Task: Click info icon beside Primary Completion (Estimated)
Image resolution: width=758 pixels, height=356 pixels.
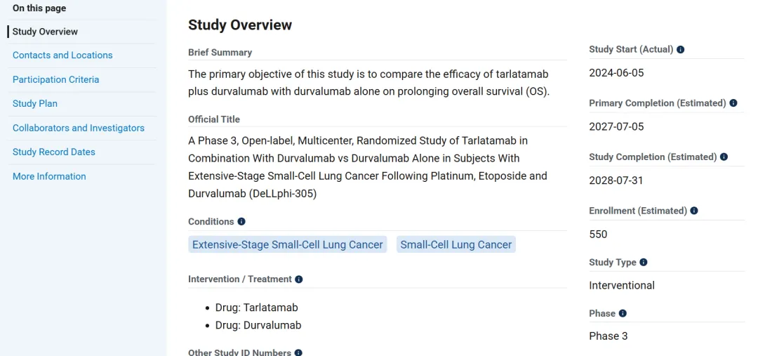Action: pyautogui.click(x=733, y=103)
